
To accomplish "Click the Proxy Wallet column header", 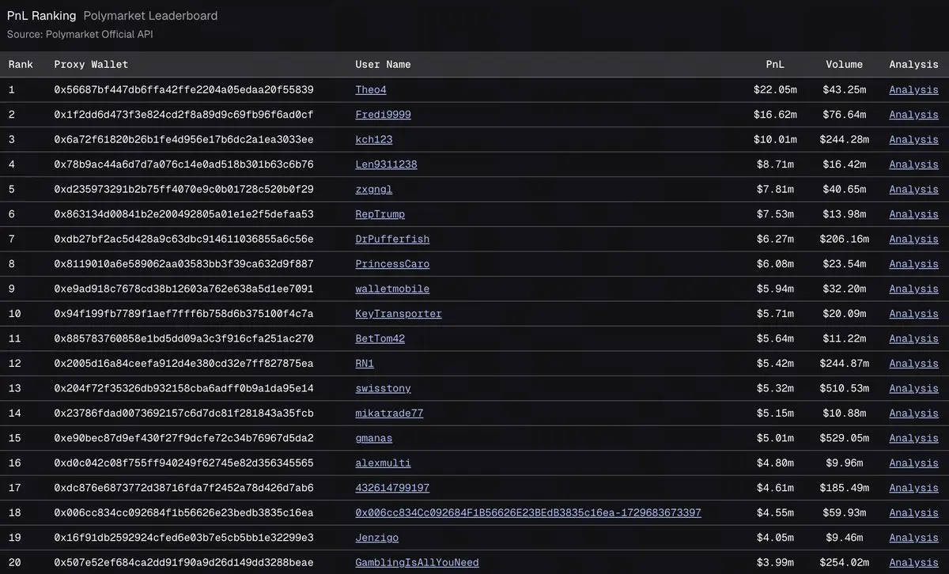I will 91,65.
